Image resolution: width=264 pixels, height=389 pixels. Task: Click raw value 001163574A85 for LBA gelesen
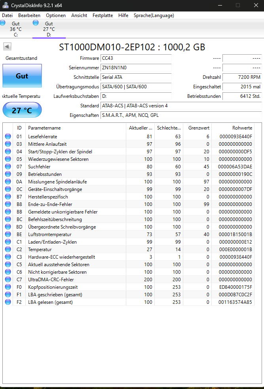235,302
